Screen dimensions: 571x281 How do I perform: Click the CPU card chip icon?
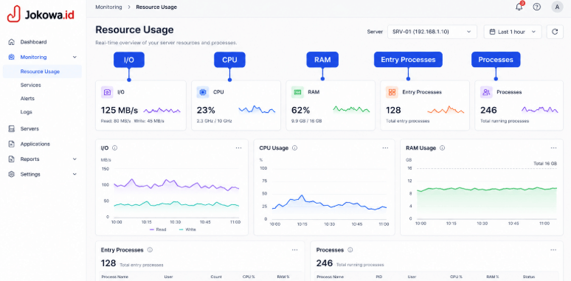point(203,92)
